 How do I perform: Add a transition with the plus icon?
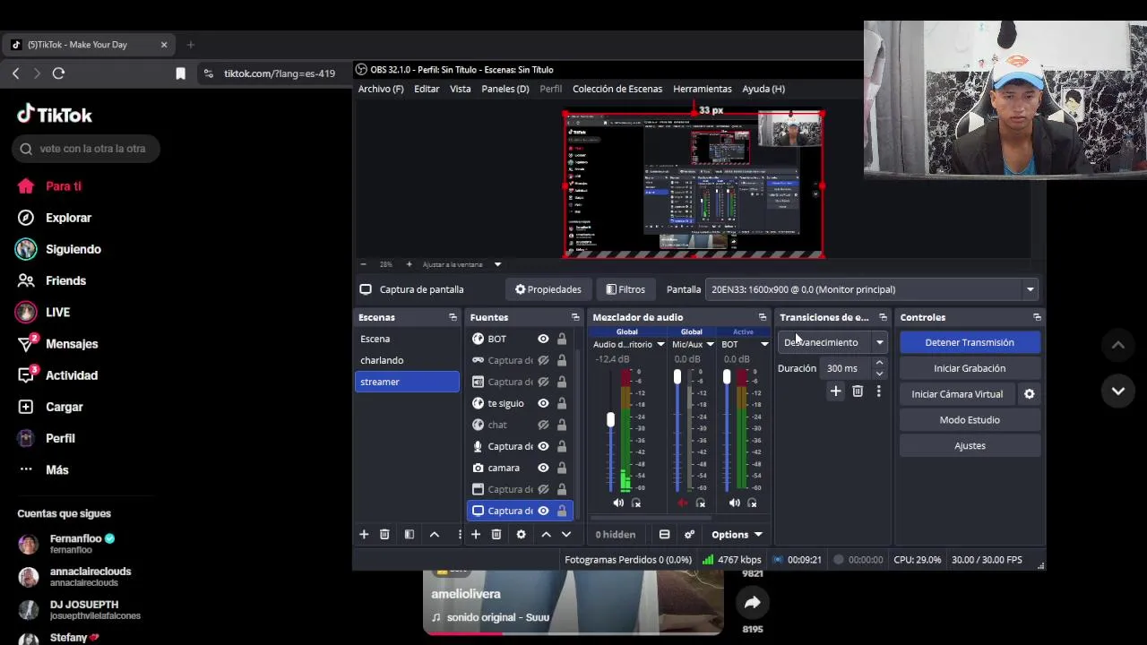(x=835, y=391)
